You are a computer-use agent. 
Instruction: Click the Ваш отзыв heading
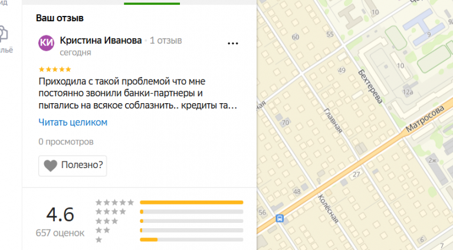(x=60, y=18)
